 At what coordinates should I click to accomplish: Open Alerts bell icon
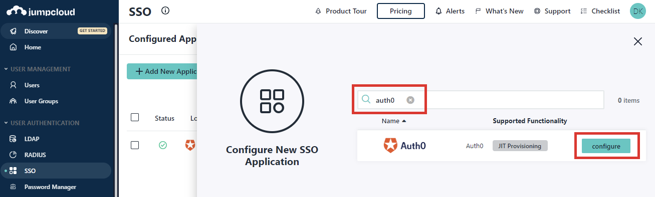point(439,11)
